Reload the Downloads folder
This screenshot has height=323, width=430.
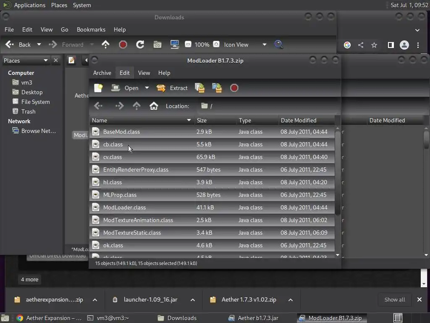click(140, 45)
